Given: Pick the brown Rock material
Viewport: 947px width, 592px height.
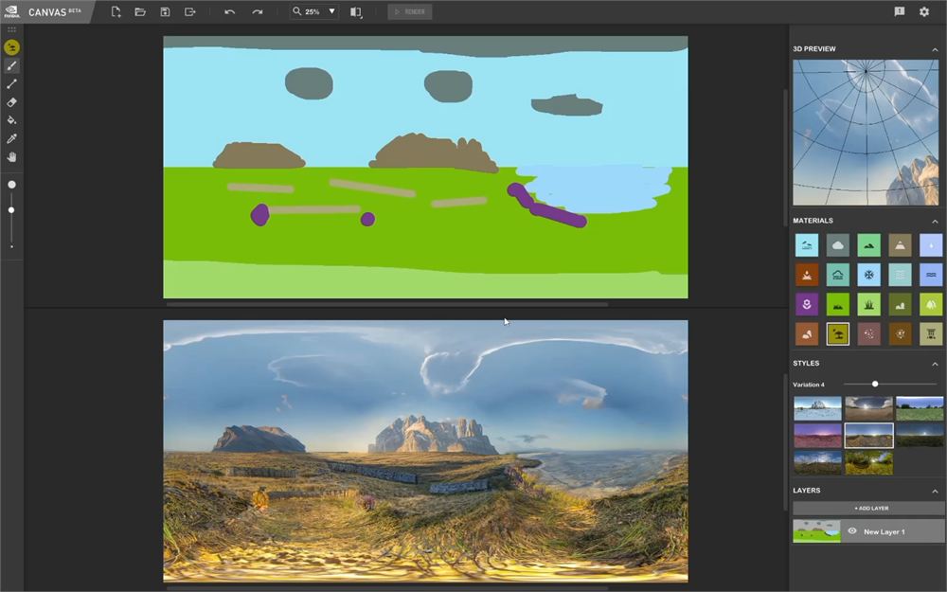Looking at the screenshot, I should 806,334.
